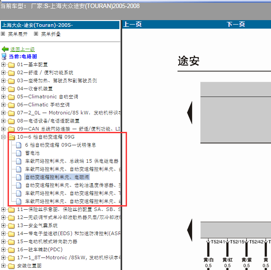Viewport: 271px width, 270px height.
Task: Expand the 14—带电子差速锁(EDS) node
Action: 3,233
